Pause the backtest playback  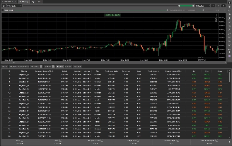[218, 6]
